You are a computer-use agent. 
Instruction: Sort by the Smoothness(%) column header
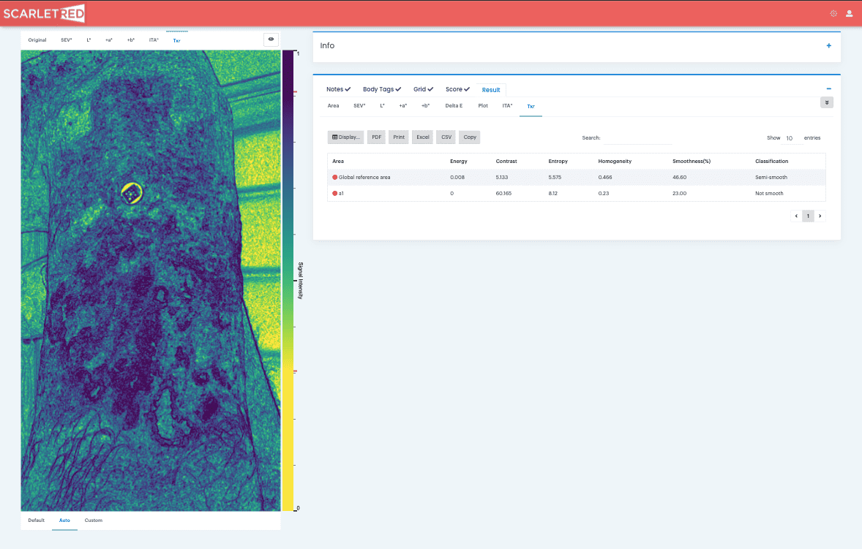pyautogui.click(x=692, y=162)
